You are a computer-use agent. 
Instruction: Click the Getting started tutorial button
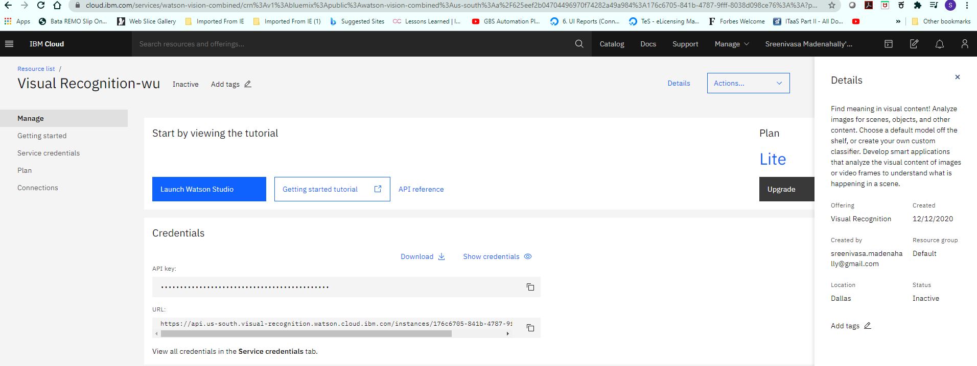tap(332, 189)
